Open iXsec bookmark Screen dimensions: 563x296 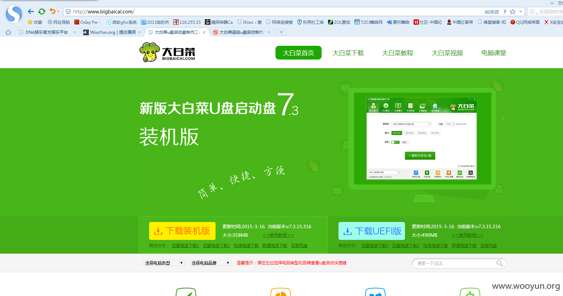pyautogui.click(x=249, y=22)
